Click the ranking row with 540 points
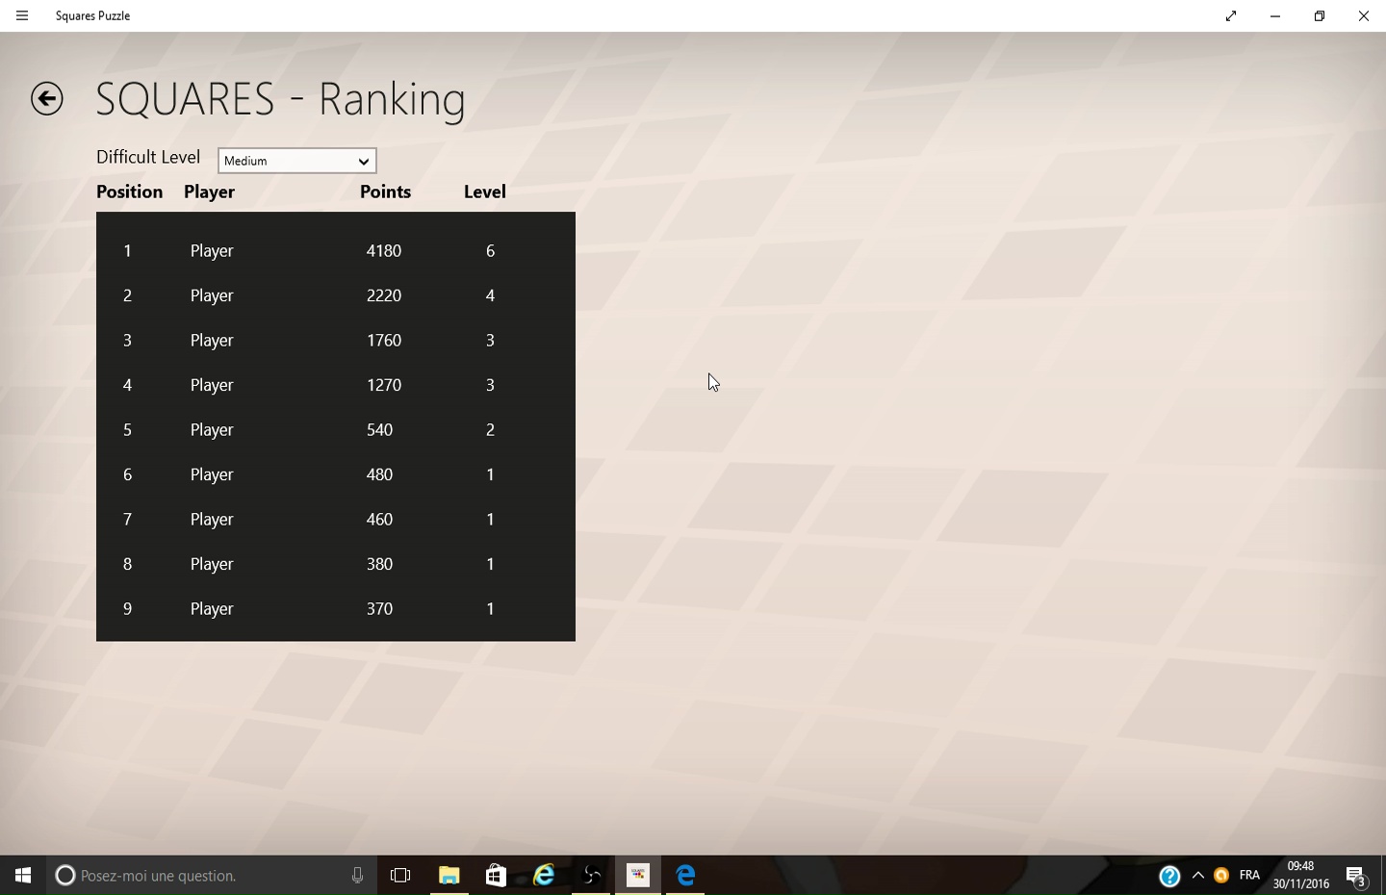1386x895 pixels. [335, 430]
